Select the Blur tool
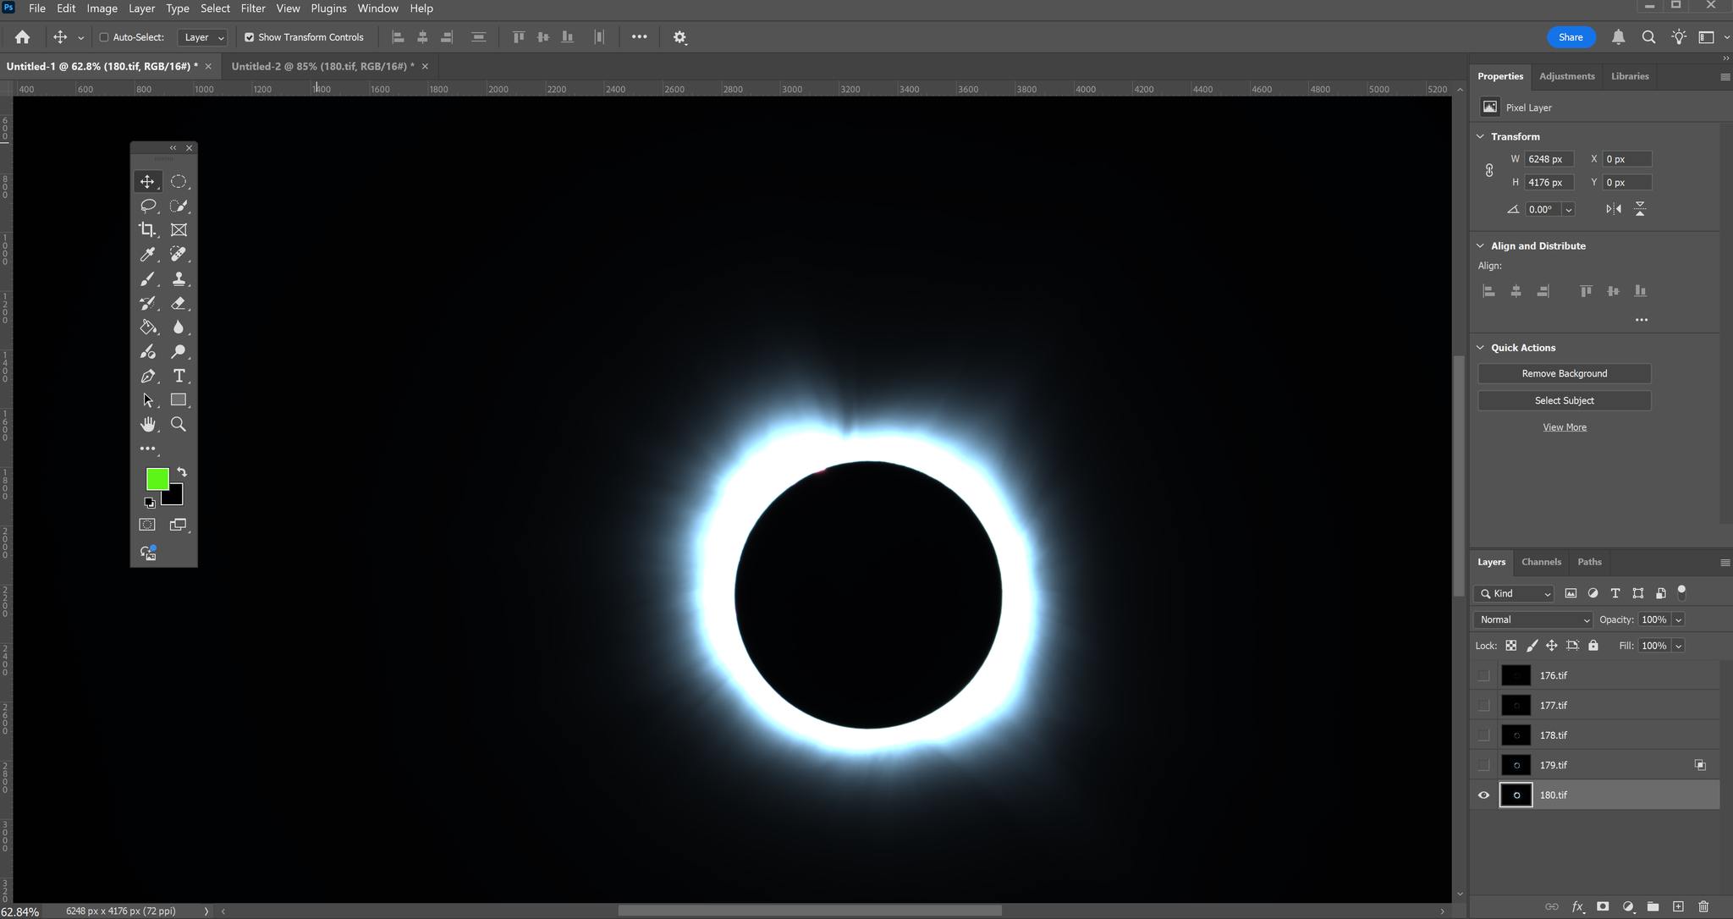This screenshot has width=1733, height=919. 179,327
